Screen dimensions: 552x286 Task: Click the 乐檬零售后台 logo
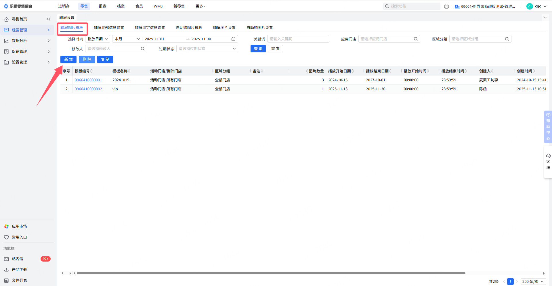pyautogui.click(x=18, y=6)
